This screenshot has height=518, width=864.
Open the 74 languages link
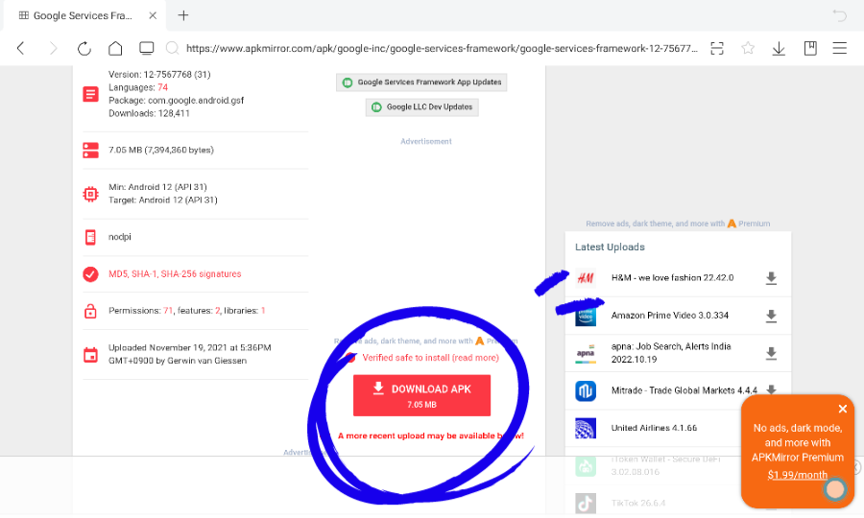[162, 87]
